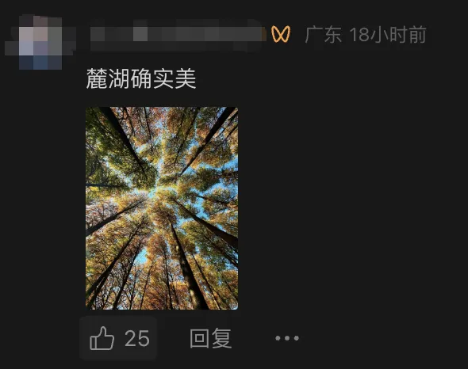The width and height of the screenshot is (468, 369).
Task: Open the commenter's pixelated profile avatar
Action: pos(40,42)
